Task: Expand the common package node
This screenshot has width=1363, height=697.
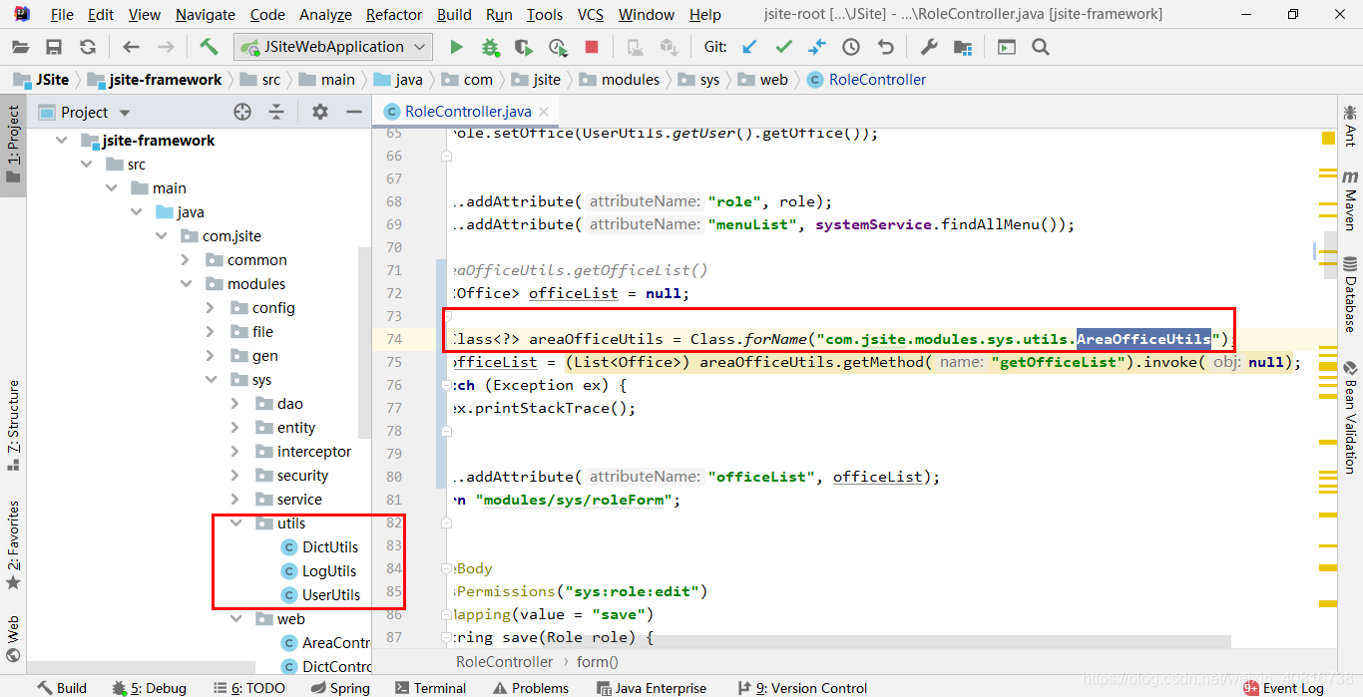Action: tap(186, 260)
